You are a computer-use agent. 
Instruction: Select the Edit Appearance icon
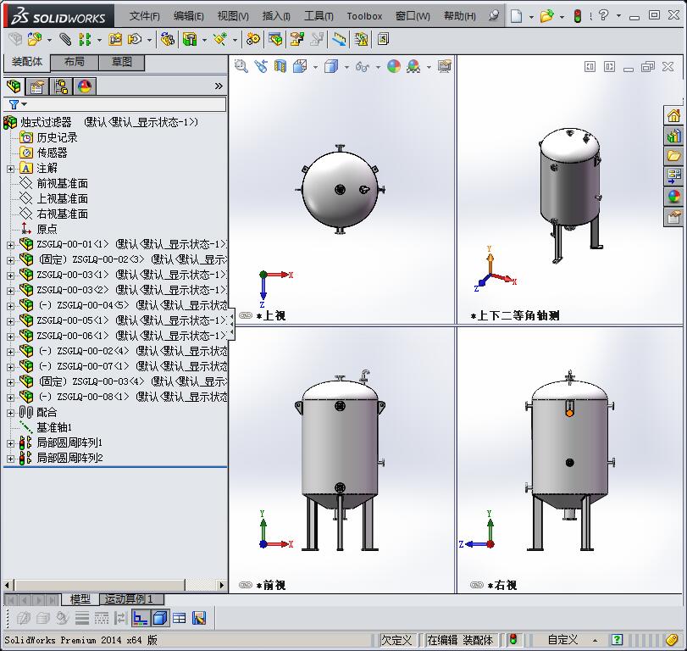click(x=392, y=66)
